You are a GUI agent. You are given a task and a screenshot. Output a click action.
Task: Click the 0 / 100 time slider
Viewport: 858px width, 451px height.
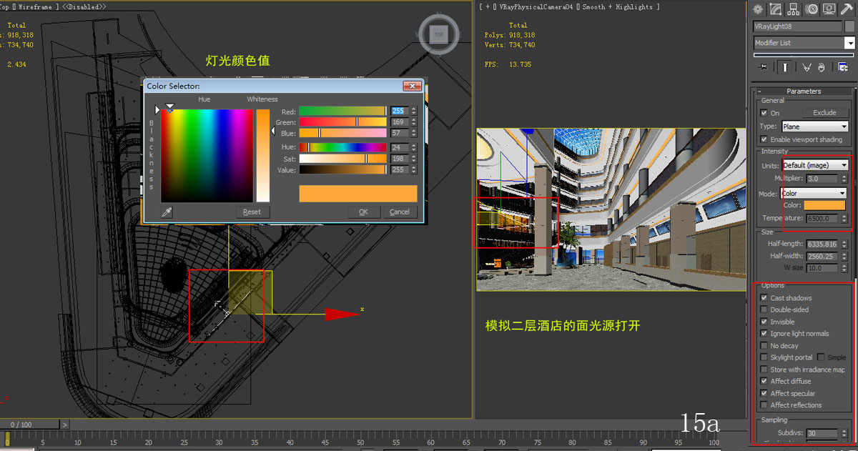29,425
